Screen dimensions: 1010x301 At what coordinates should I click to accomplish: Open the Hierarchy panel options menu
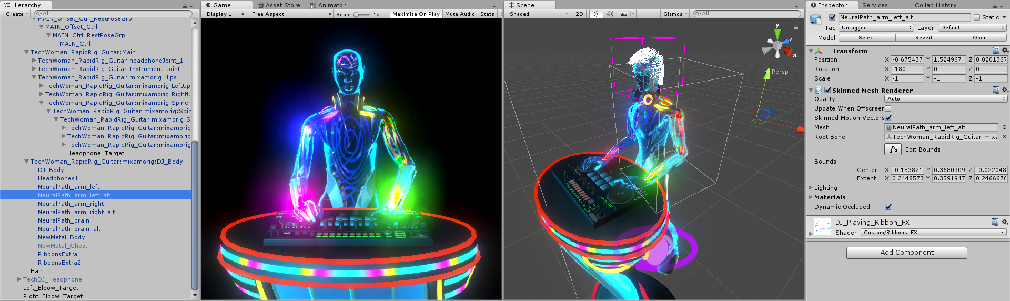coord(194,6)
